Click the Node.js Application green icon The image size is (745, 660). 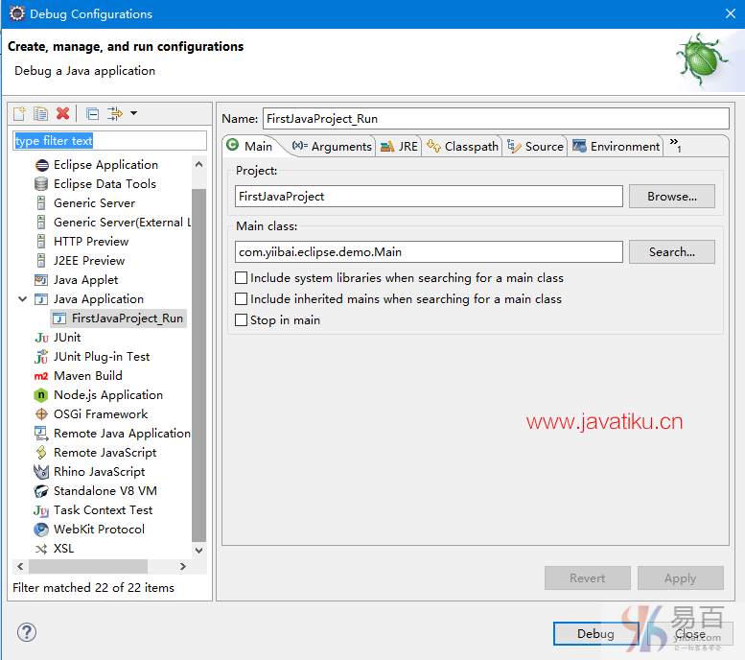[41, 395]
